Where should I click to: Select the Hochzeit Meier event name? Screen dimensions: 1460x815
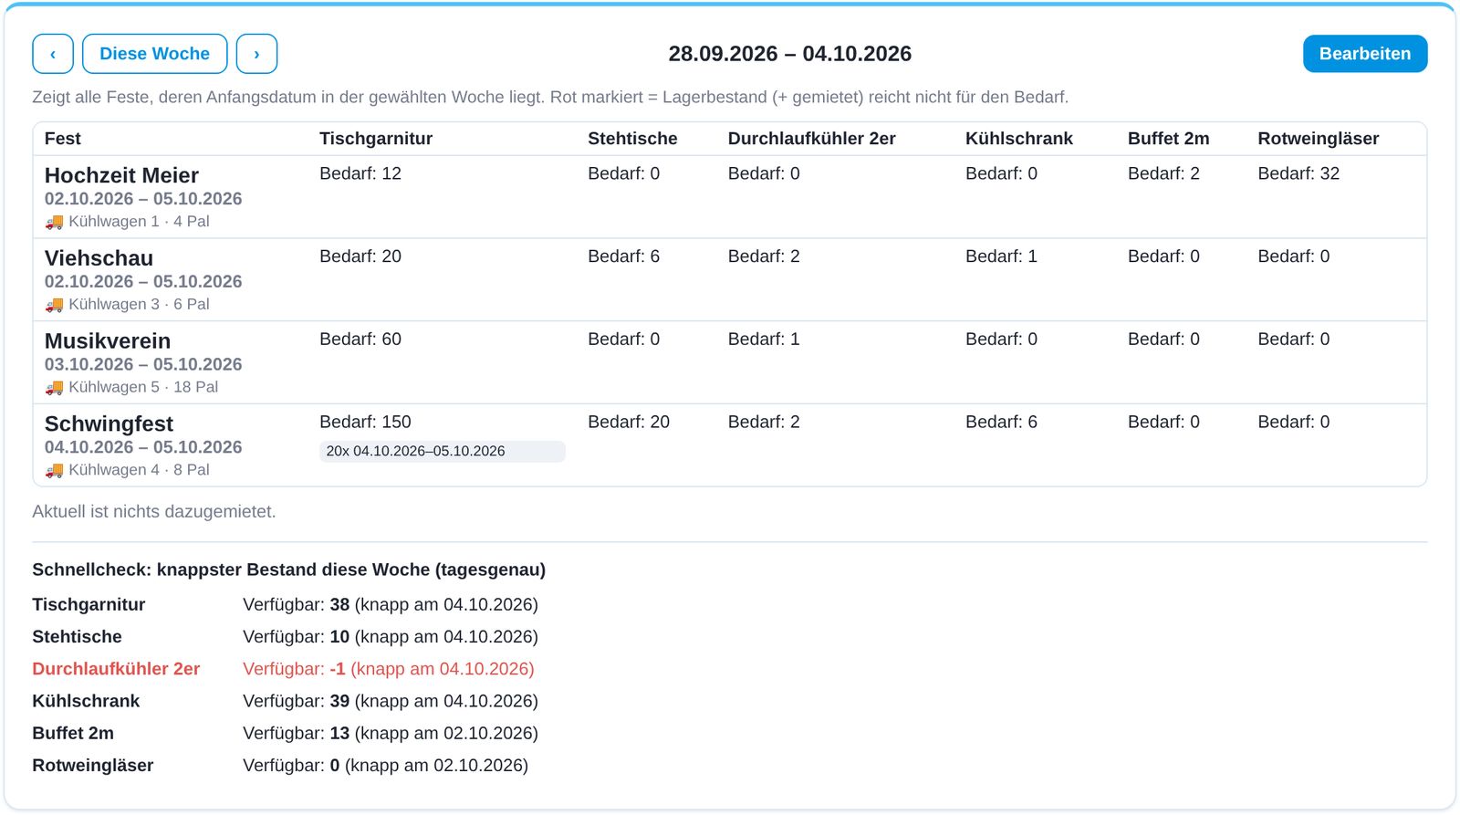121,175
